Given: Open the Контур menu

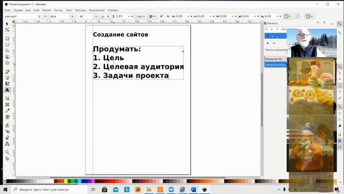Looking at the screenshot, I should (59, 10).
